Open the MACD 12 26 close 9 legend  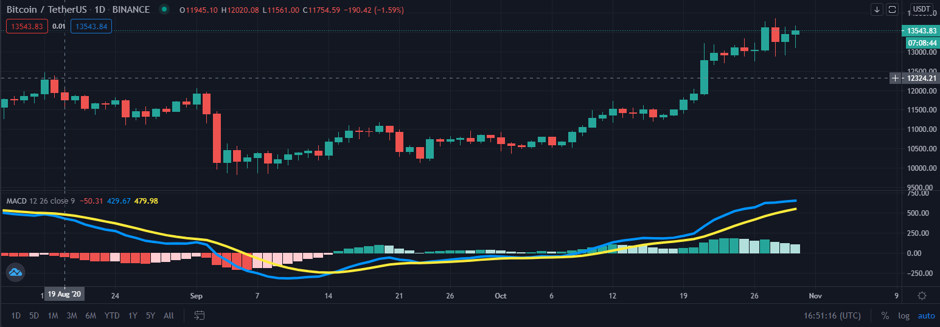41,201
